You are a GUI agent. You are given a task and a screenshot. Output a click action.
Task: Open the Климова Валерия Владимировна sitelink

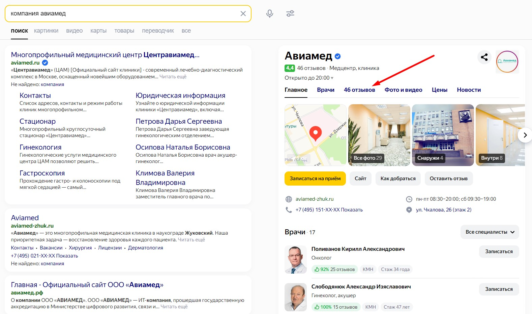point(165,178)
